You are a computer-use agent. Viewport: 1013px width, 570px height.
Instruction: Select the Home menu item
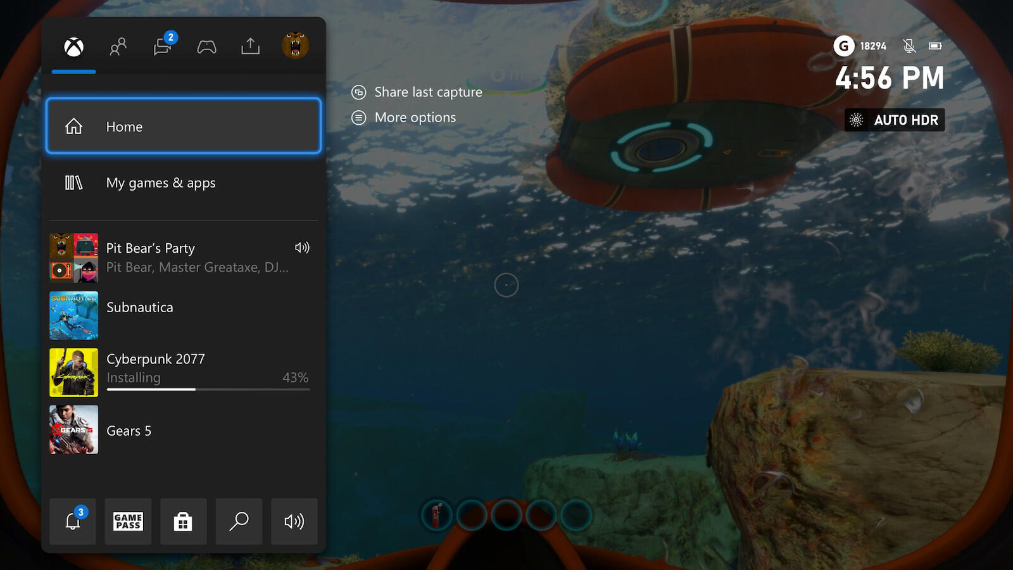point(184,126)
